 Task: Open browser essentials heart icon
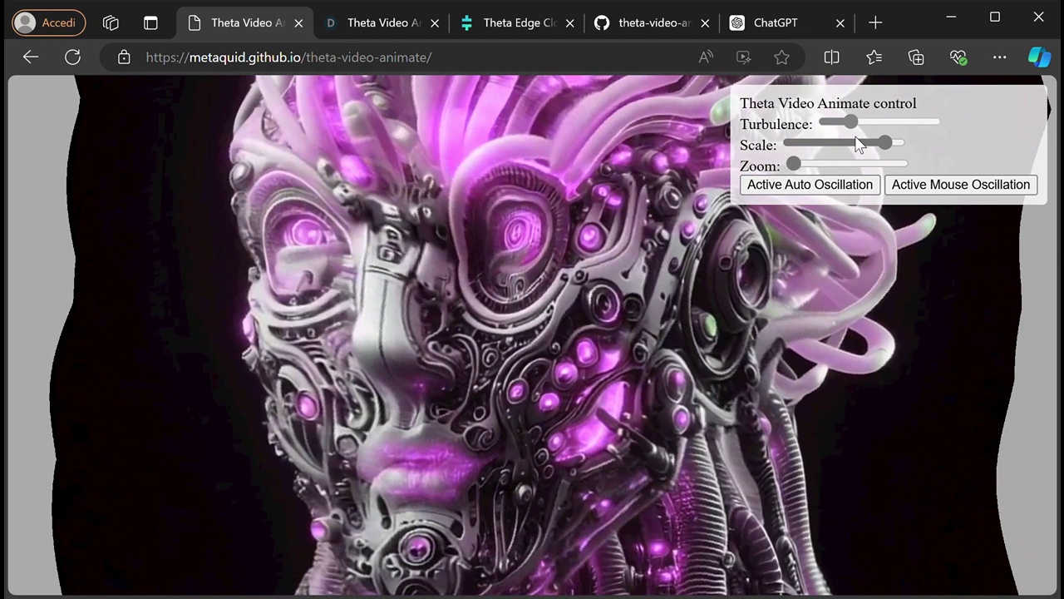958,57
